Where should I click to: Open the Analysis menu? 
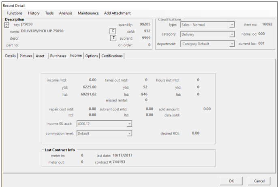(x=66, y=13)
